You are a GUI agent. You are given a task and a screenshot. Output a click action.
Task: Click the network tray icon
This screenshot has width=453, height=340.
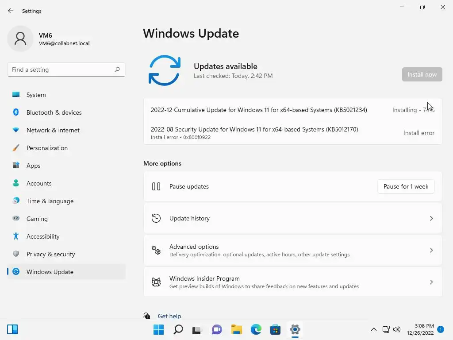[x=386, y=329]
